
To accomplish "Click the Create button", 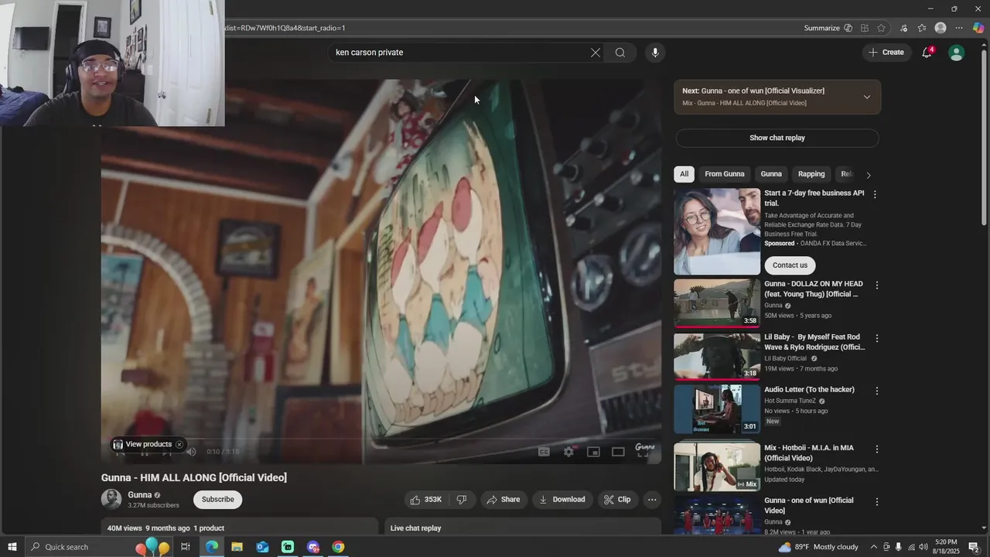I will tap(886, 53).
